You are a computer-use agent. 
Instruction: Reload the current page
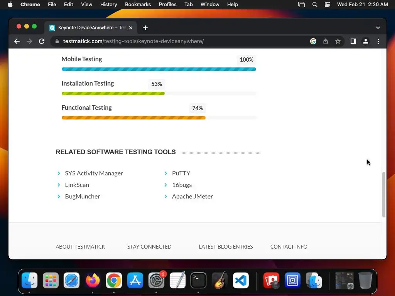point(42,41)
